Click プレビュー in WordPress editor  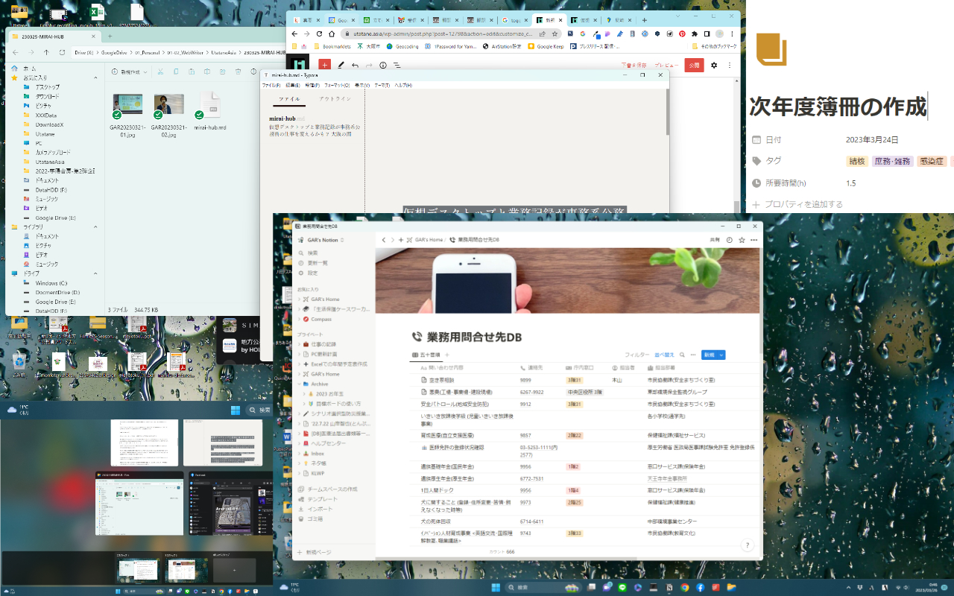click(666, 66)
